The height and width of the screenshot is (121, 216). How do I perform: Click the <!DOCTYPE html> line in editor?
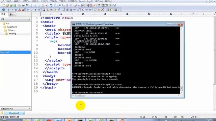(x=57, y=18)
